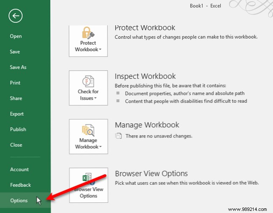Expand the Manage Workbook dropdown

pos(89,137)
